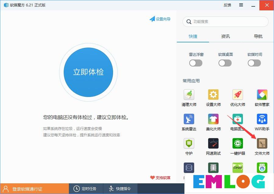Image resolution: width=274 pixels, height=194 pixels.
Task: Click inside the 功能搜索 search field
Action: [x=225, y=22]
